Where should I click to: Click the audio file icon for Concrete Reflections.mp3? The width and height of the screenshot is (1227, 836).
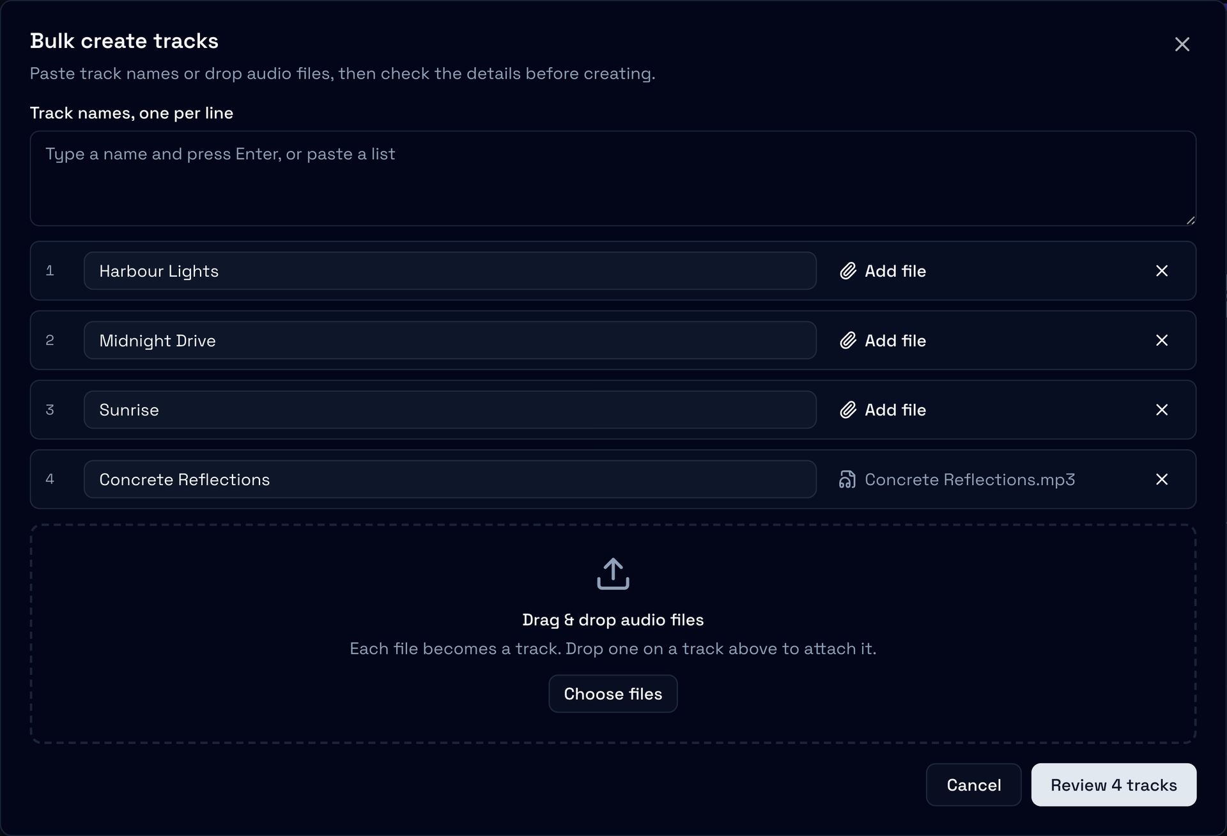847,479
